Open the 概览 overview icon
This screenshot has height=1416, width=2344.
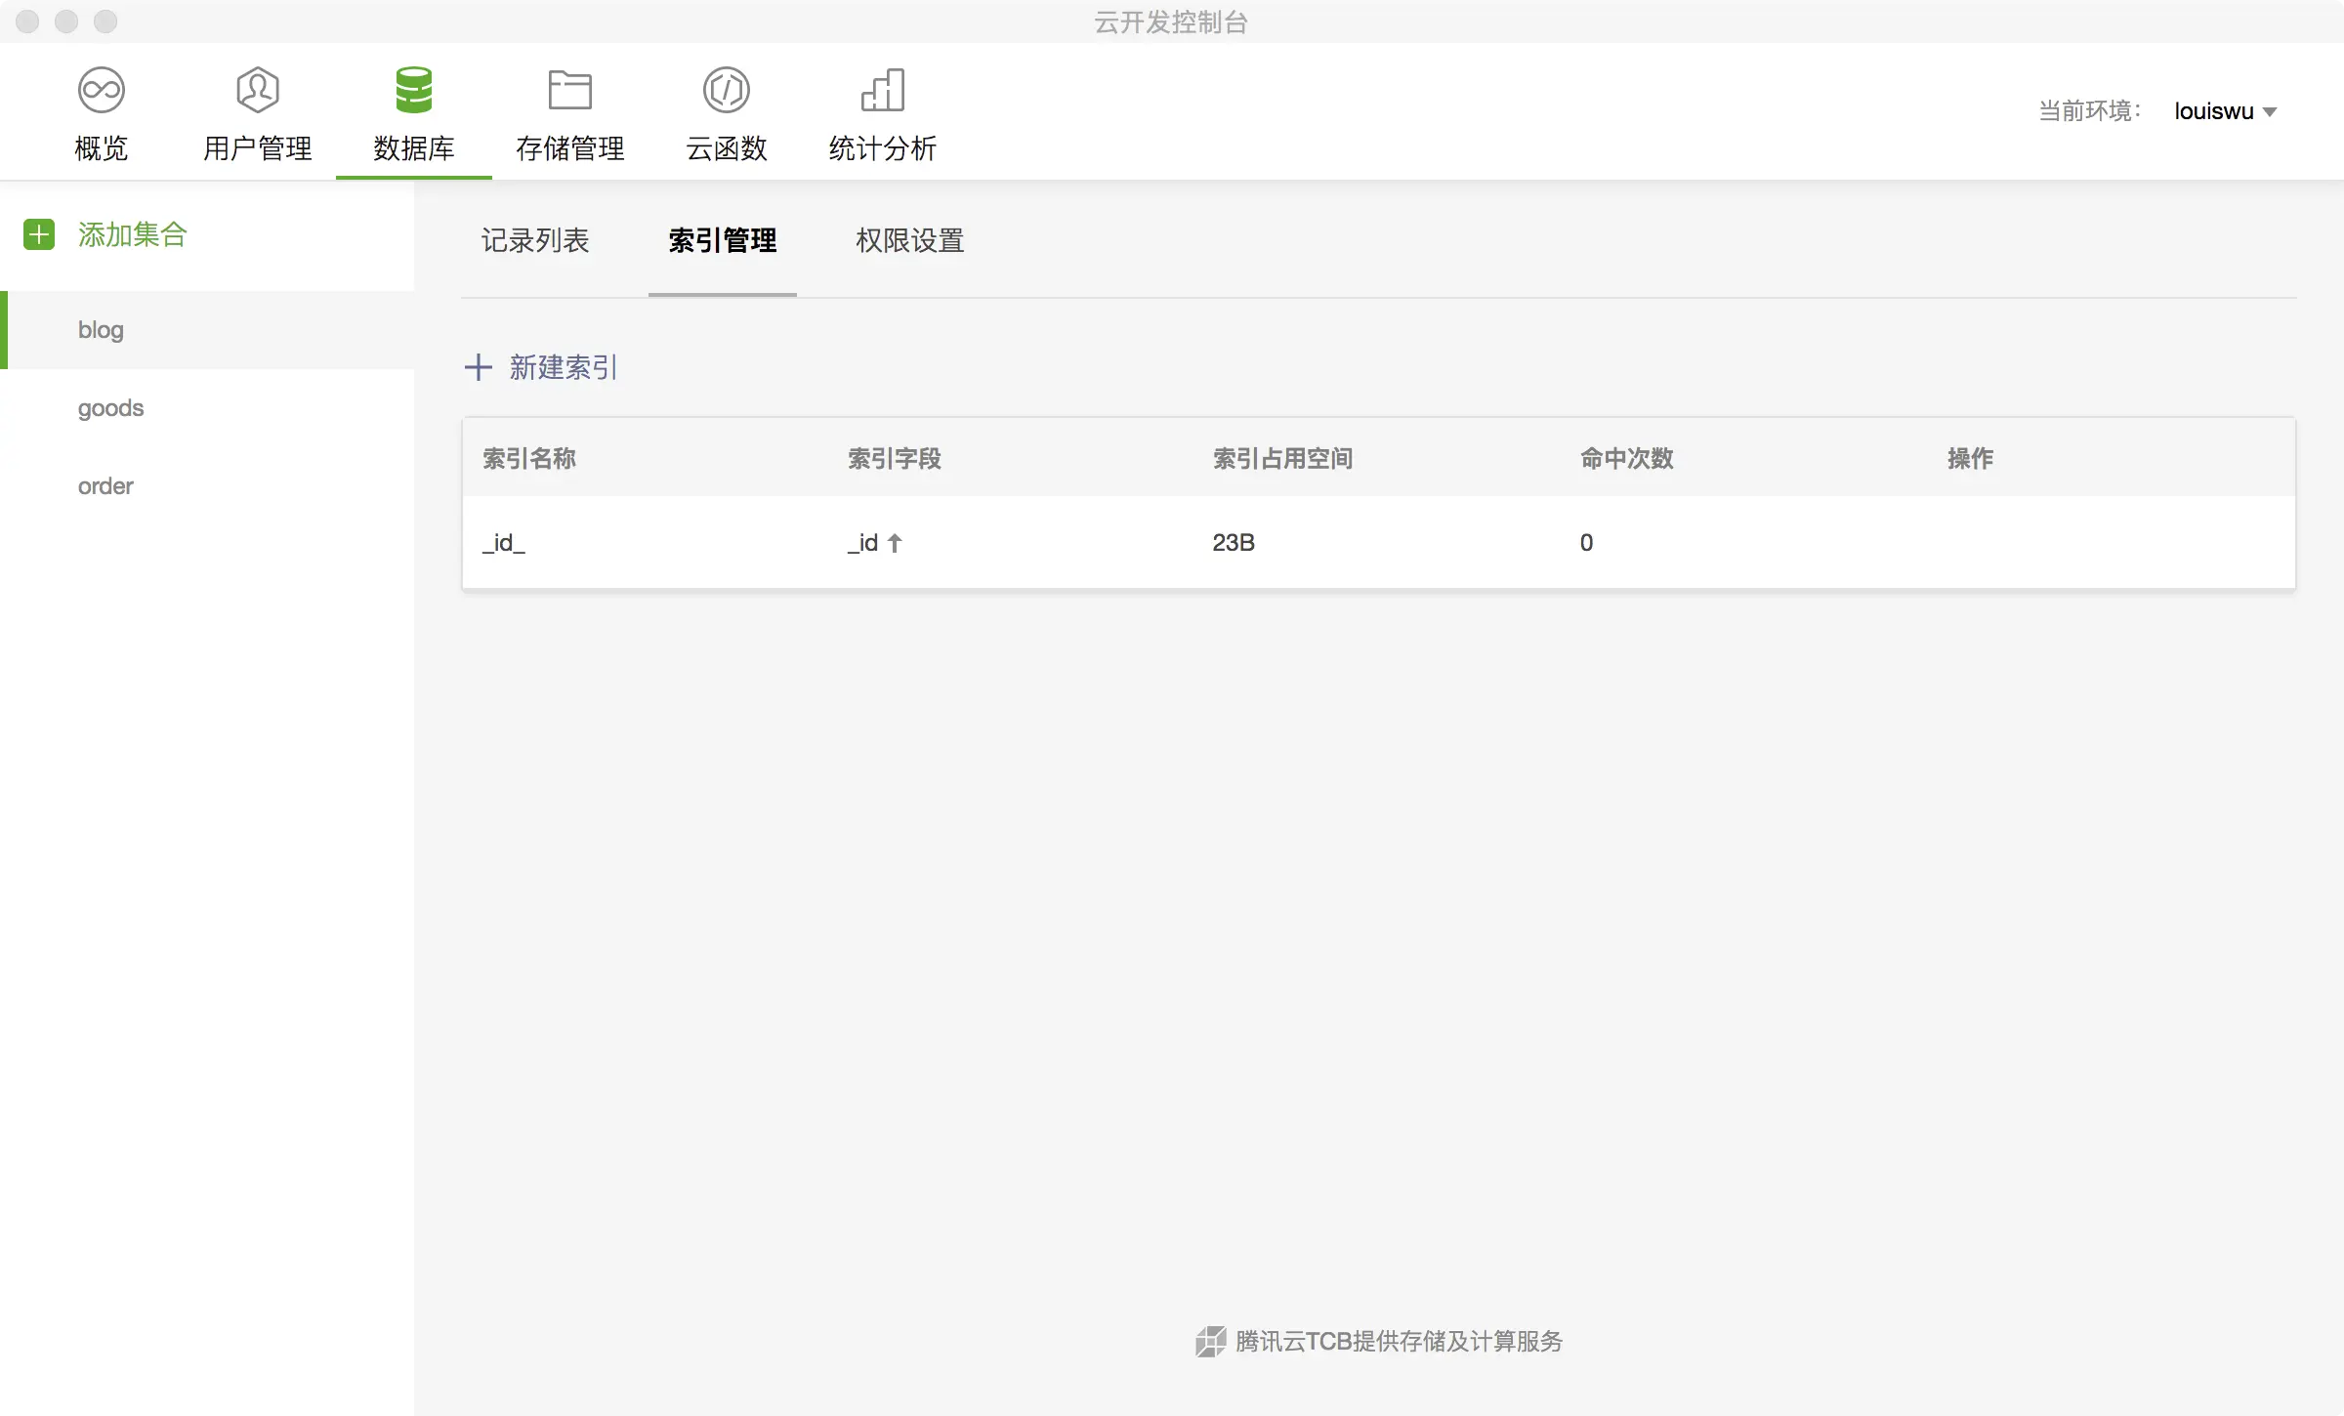(x=102, y=91)
